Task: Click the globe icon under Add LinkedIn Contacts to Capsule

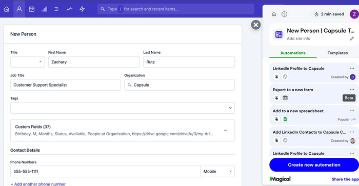Action: [x=285, y=140]
